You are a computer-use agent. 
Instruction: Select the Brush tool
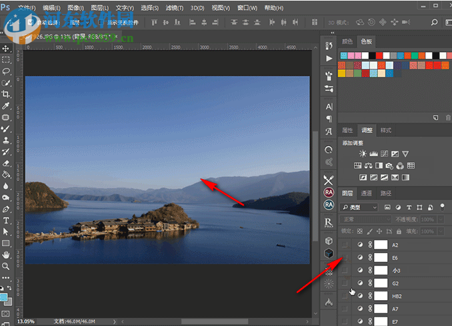click(6, 129)
